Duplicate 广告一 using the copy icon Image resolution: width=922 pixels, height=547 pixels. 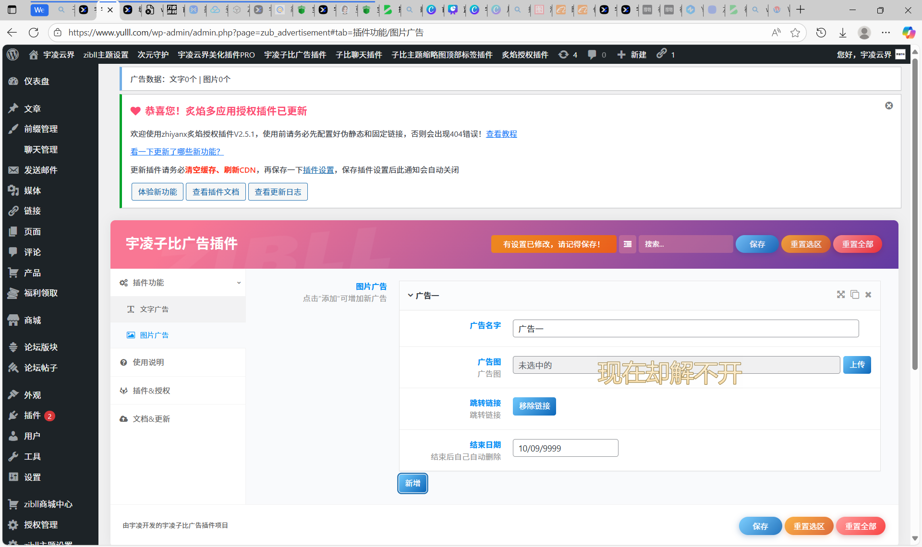coord(854,294)
